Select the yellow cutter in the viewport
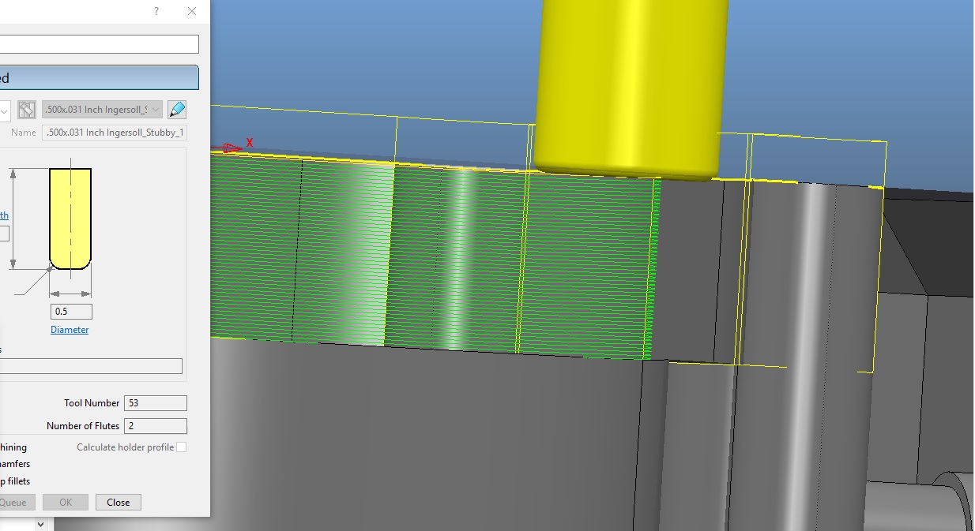 [x=628, y=87]
